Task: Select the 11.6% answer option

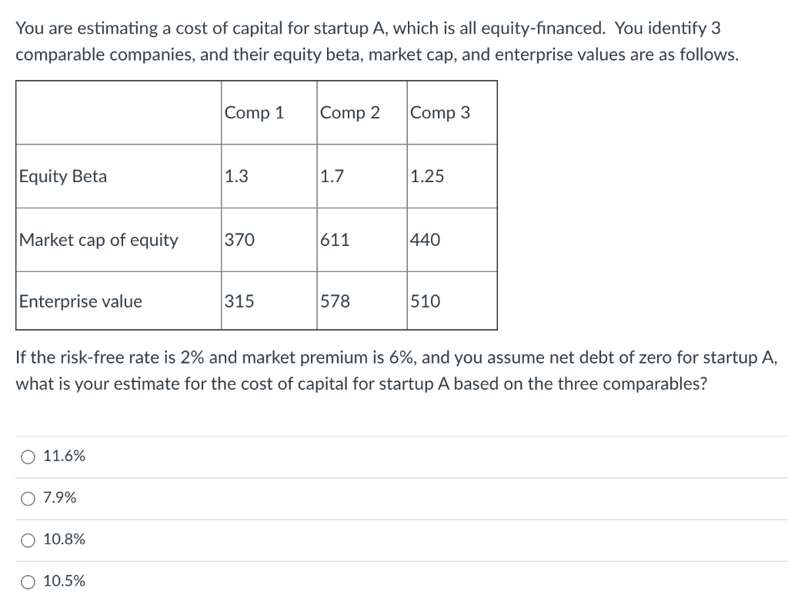Action: pos(28,456)
